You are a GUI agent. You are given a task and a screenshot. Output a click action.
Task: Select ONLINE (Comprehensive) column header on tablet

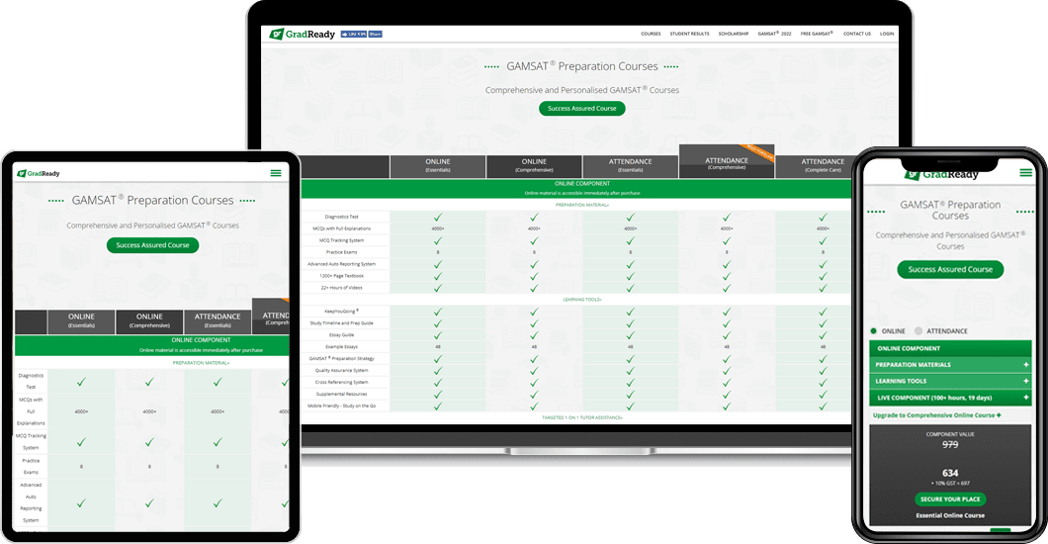pos(149,321)
